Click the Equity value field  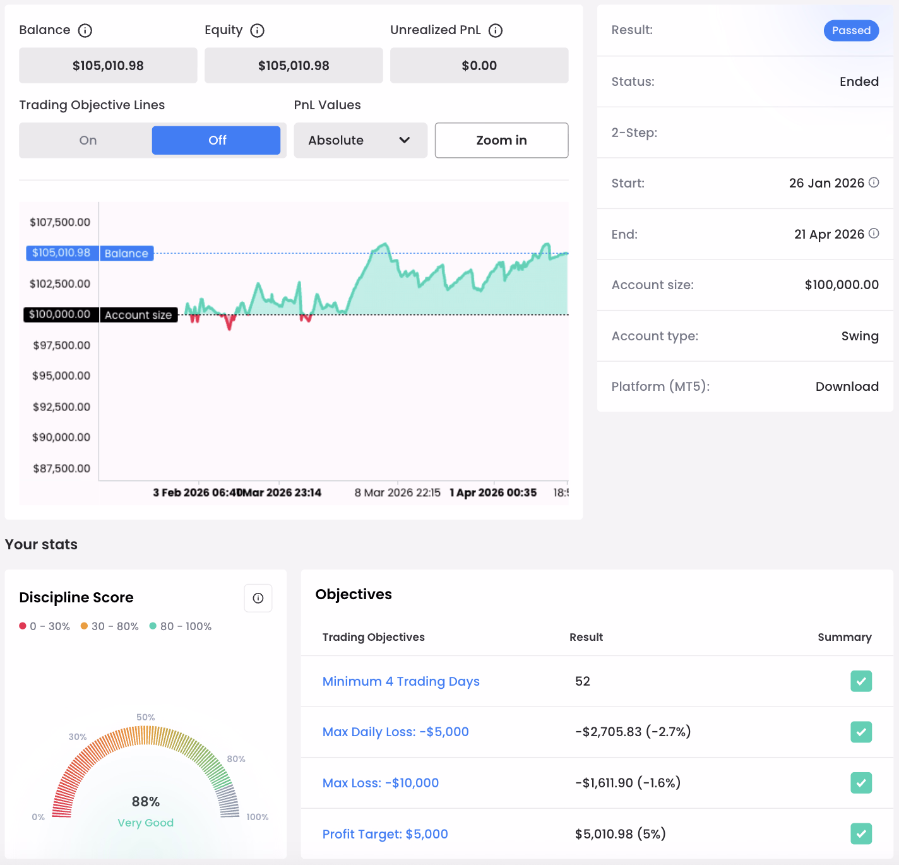tap(294, 66)
